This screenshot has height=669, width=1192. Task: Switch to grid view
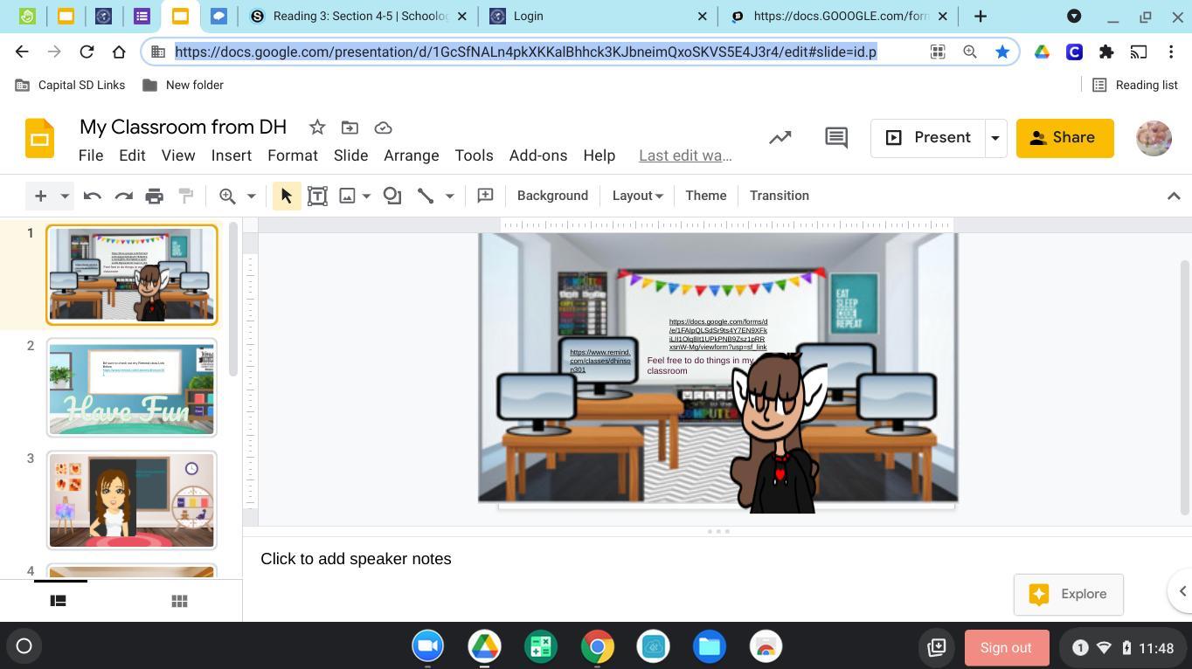pos(179,601)
